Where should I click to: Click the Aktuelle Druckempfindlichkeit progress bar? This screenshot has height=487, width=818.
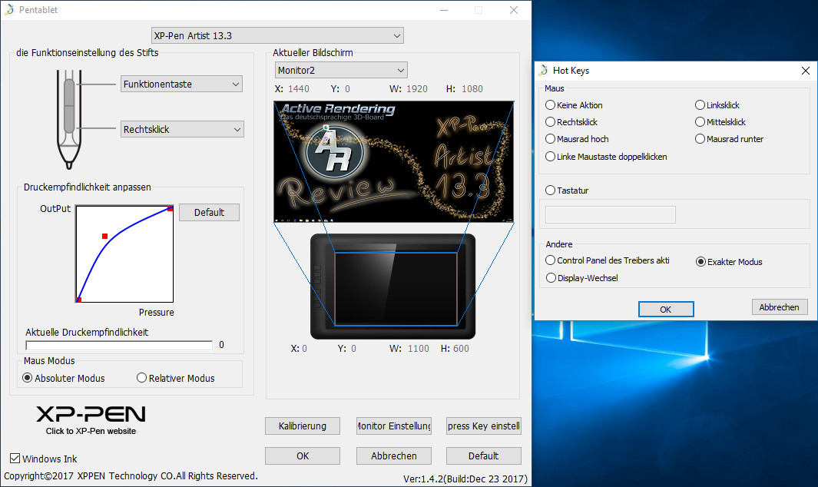pos(119,345)
